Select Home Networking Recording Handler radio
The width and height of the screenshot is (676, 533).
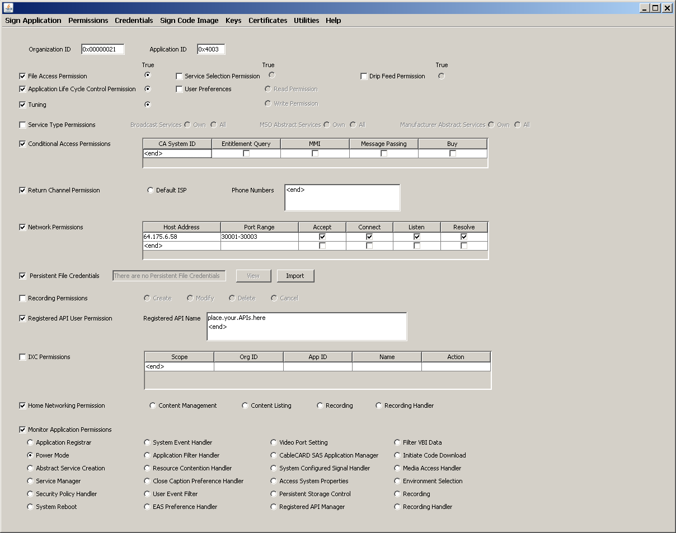(379, 405)
